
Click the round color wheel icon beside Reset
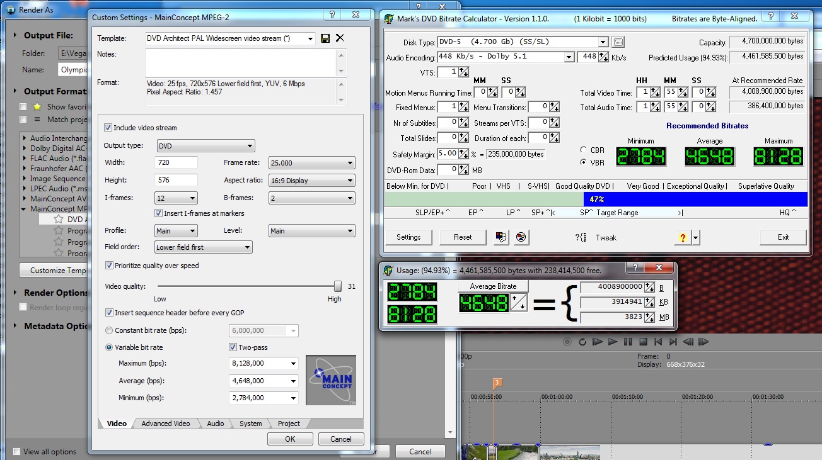point(521,237)
